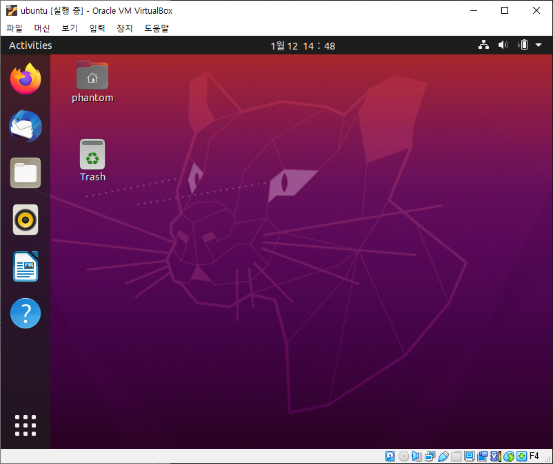Click shared folders status icon
Viewport: 553px width, 464px height.
tap(456, 456)
